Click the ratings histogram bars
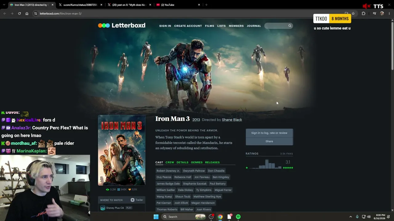394x221 pixels. point(265,164)
